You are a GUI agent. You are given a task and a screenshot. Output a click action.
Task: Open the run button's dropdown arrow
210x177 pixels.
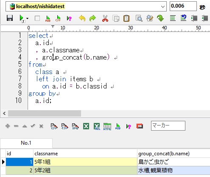[27, 18]
